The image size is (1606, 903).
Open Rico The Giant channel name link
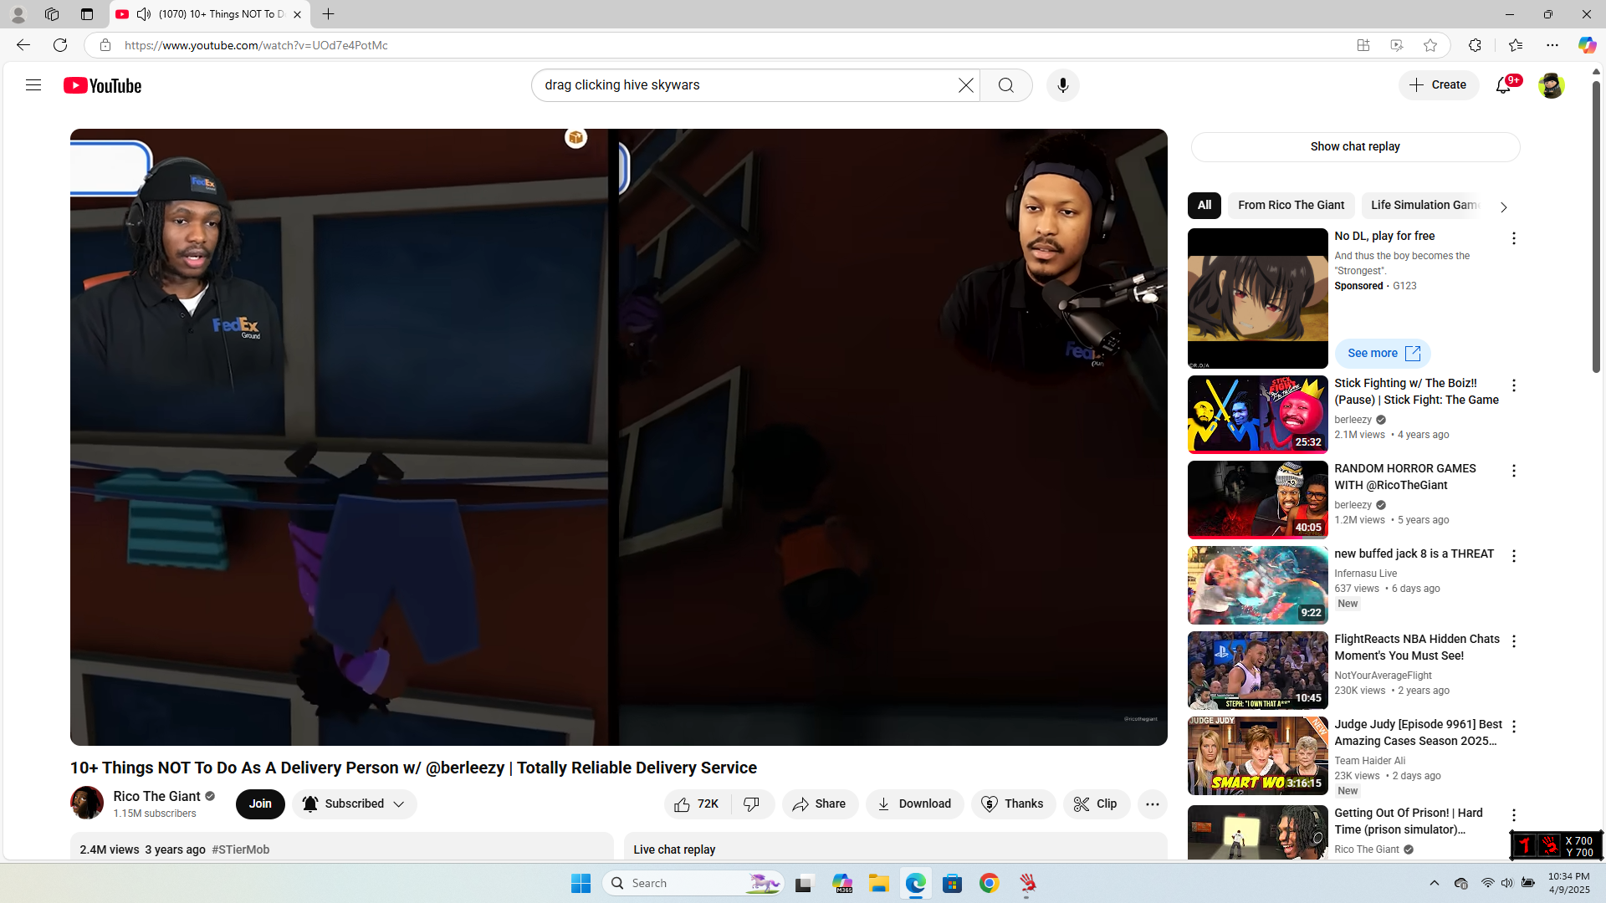click(157, 797)
